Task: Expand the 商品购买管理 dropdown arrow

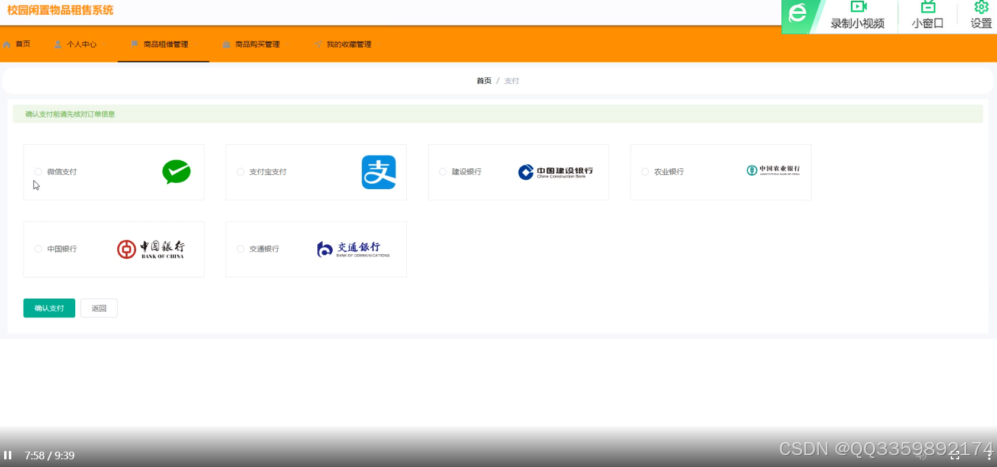Action: [x=288, y=44]
